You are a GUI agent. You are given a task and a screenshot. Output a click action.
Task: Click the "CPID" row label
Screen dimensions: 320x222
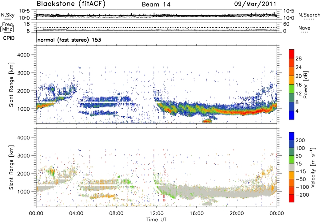tap(9, 38)
